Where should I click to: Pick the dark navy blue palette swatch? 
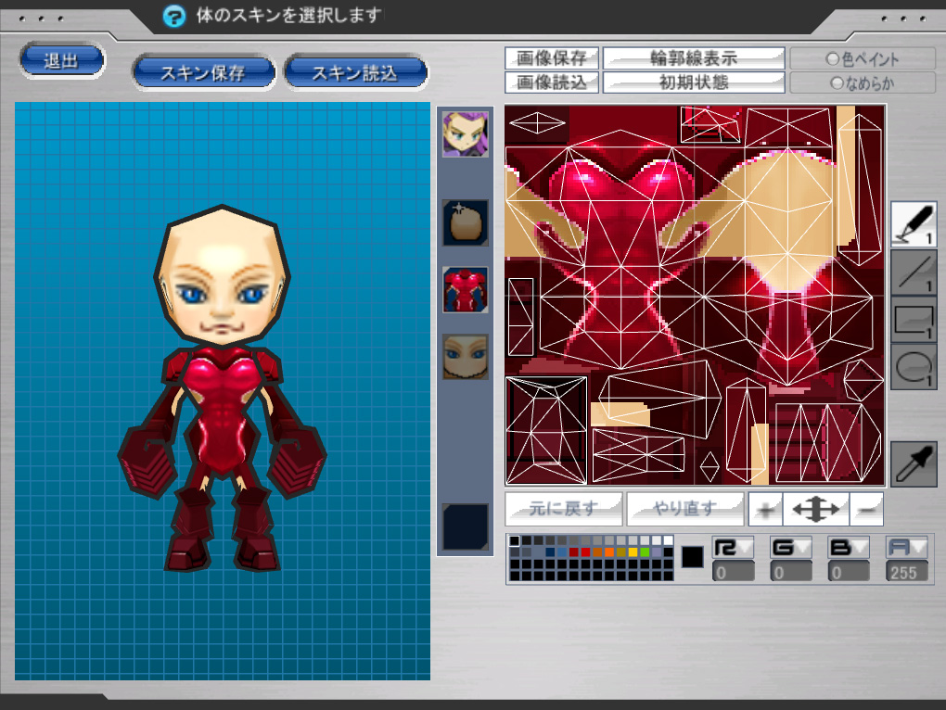(x=550, y=552)
